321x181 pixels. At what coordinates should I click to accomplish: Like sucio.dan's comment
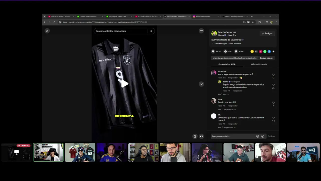click(x=273, y=75)
